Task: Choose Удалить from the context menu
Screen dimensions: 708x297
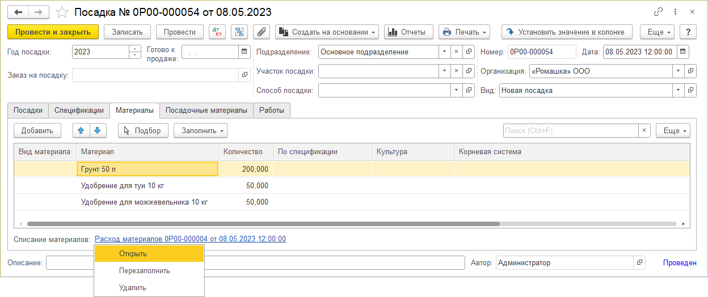Action: coord(133,287)
